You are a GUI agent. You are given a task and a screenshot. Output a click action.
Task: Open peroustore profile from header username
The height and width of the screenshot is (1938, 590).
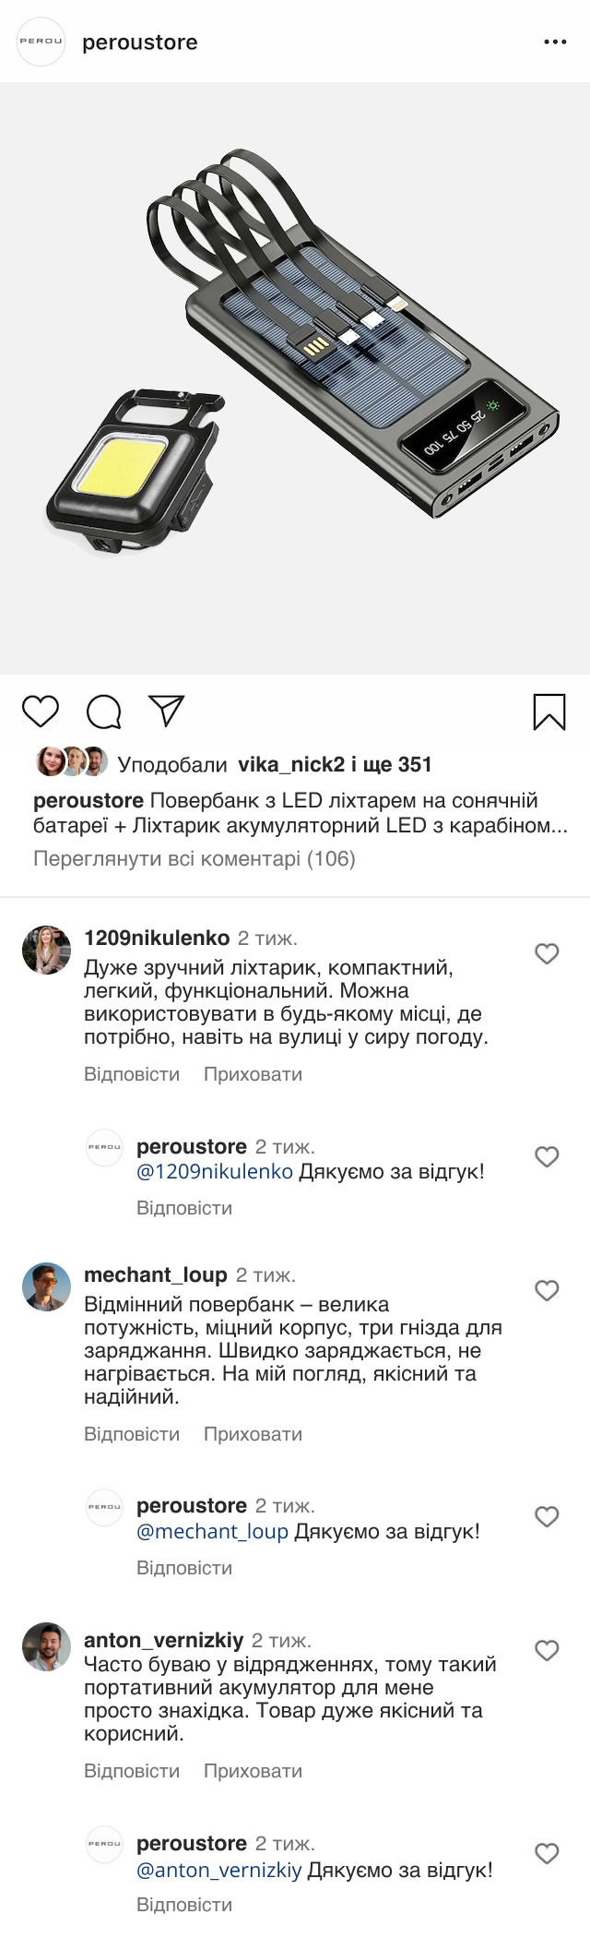tap(140, 42)
